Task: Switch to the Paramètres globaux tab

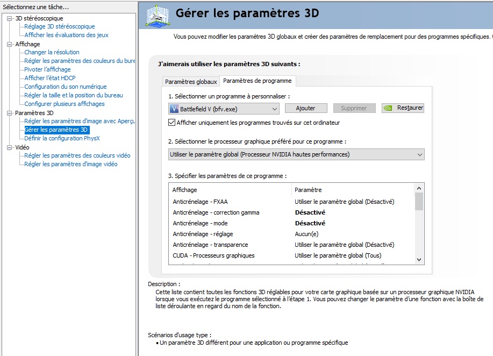Action: tap(191, 82)
